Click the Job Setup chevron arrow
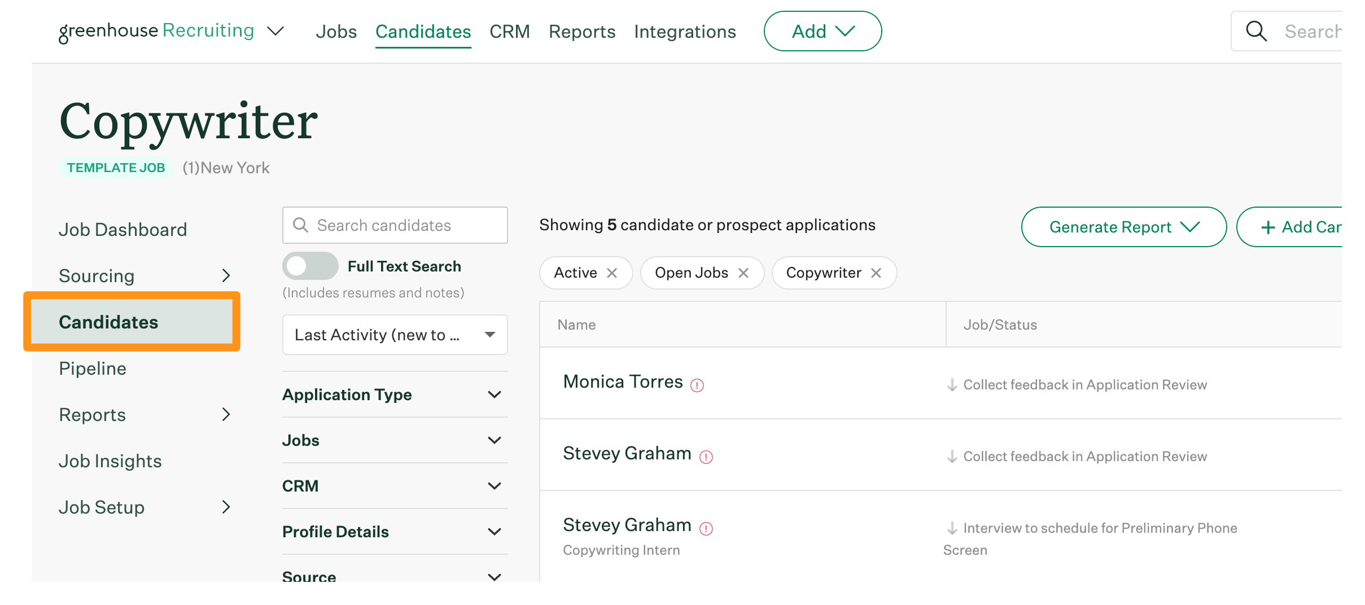Image resolution: width=1365 pixels, height=605 pixels. click(x=226, y=507)
